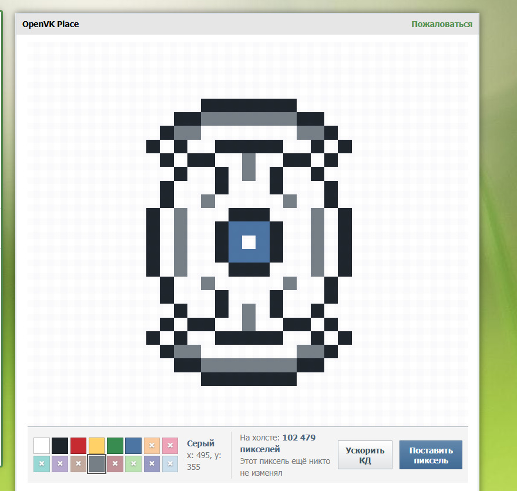Select the gray color swatch
Screen dimensions: 517x491
pos(96,463)
